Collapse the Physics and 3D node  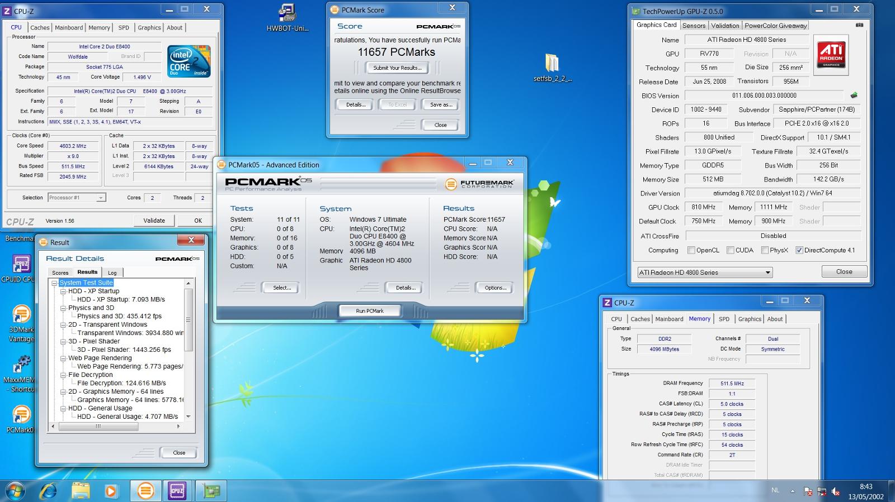click(x=63, y=308)
